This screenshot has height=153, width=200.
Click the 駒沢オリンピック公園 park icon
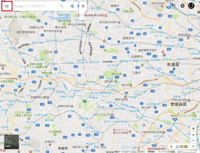(x=194, y=113)
